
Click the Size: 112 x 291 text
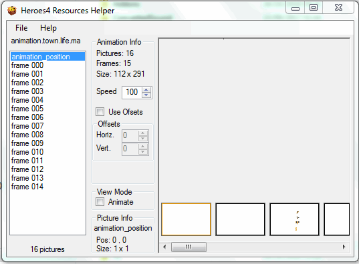point(120,74)
